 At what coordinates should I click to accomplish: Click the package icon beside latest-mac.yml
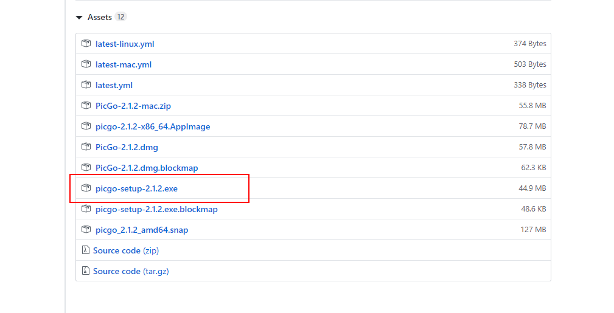tap(86, 64)
